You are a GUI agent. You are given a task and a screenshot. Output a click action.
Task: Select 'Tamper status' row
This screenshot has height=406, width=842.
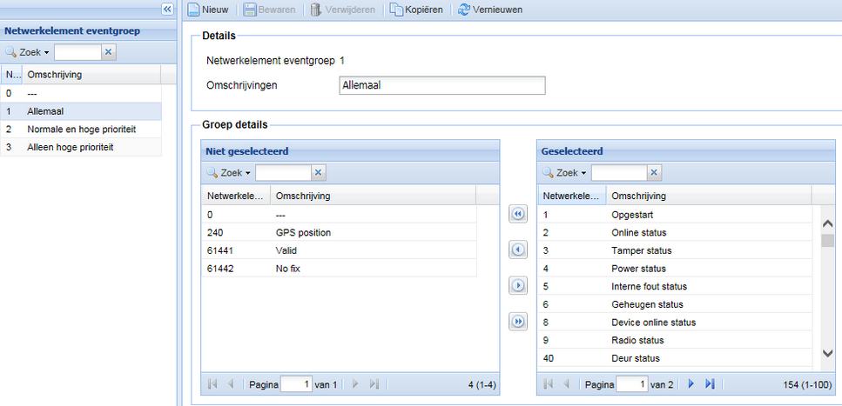coord(675,250)
